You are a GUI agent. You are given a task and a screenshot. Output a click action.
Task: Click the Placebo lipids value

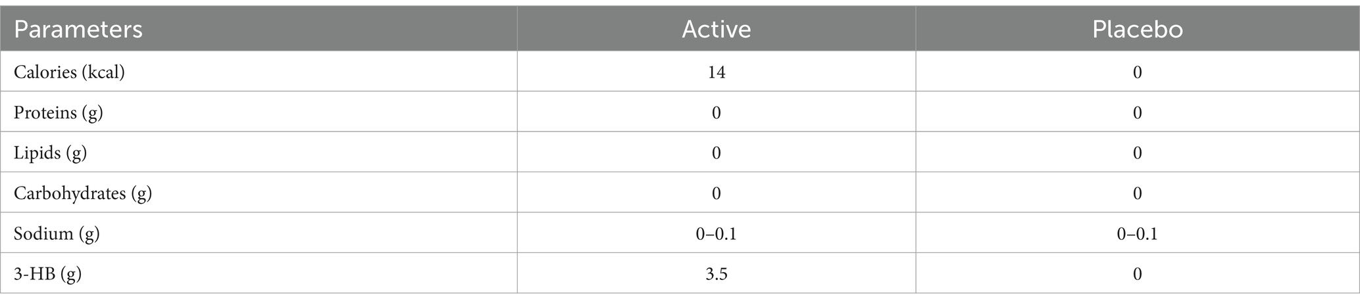[1137, 153]
